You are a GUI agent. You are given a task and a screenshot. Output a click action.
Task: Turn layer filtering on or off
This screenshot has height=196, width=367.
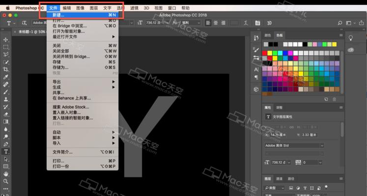point(326,187)
